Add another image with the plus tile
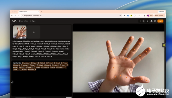172x98 pixels. (34, 32)
